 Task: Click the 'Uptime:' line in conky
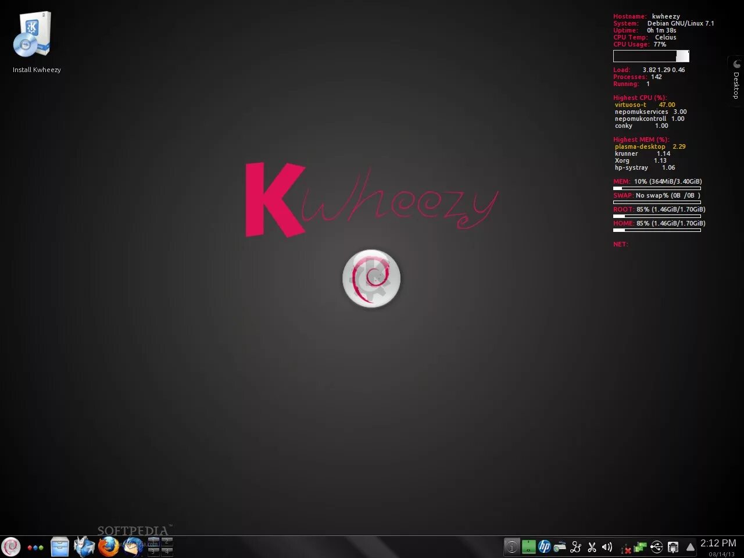(x=645, y=30)
